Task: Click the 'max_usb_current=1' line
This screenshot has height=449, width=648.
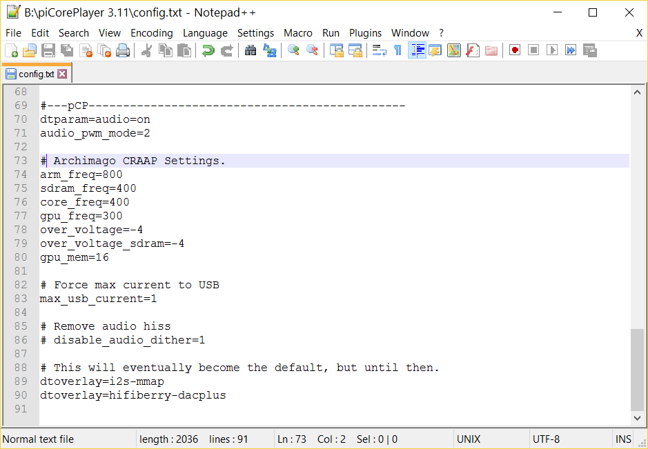Action: (x=99, y=299)
